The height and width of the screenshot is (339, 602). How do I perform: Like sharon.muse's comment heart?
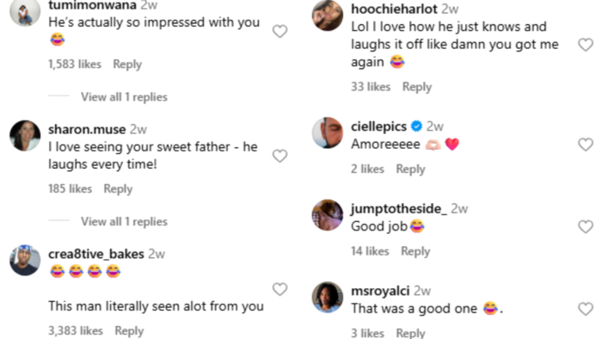(x=279, y=156)
